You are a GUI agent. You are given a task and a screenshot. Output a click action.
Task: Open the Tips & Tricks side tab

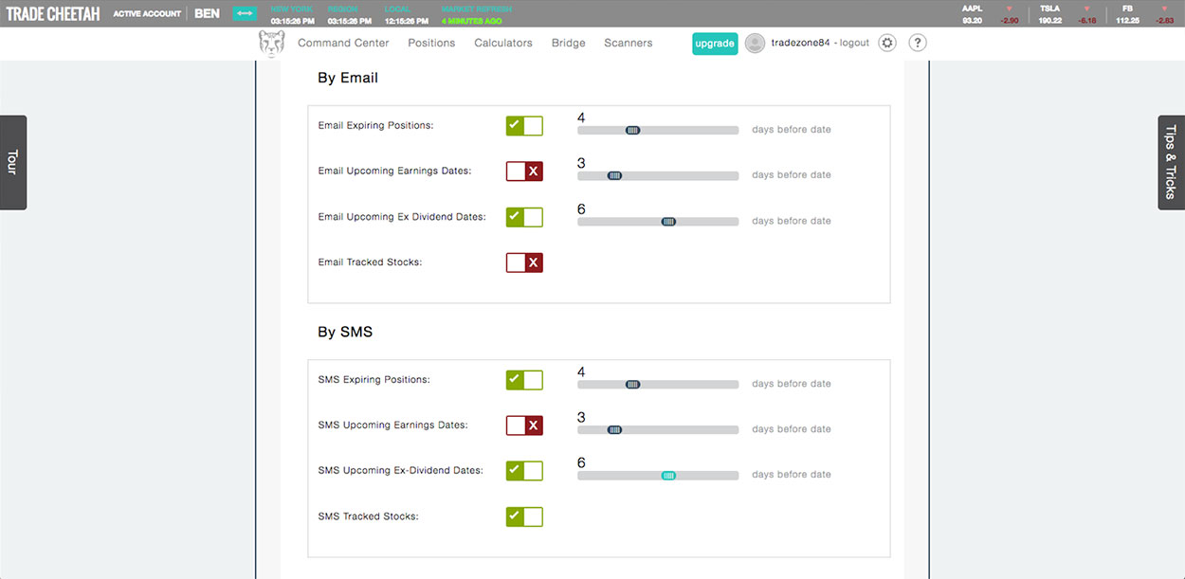[1171, 162]
